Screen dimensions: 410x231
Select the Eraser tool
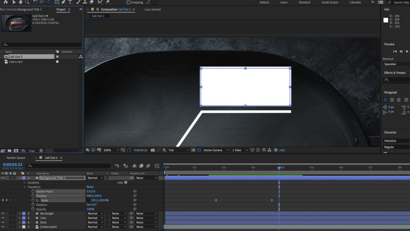point(91,2)
